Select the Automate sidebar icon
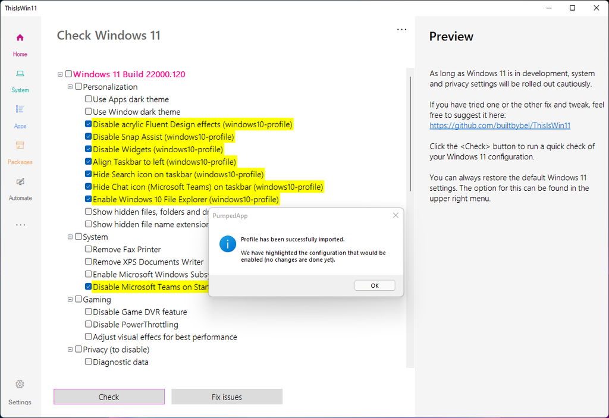609x418 pixels. point(20,186)
